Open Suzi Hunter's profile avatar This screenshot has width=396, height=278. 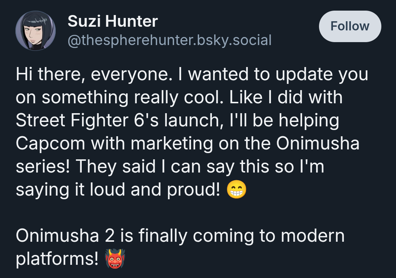[36, 31]
